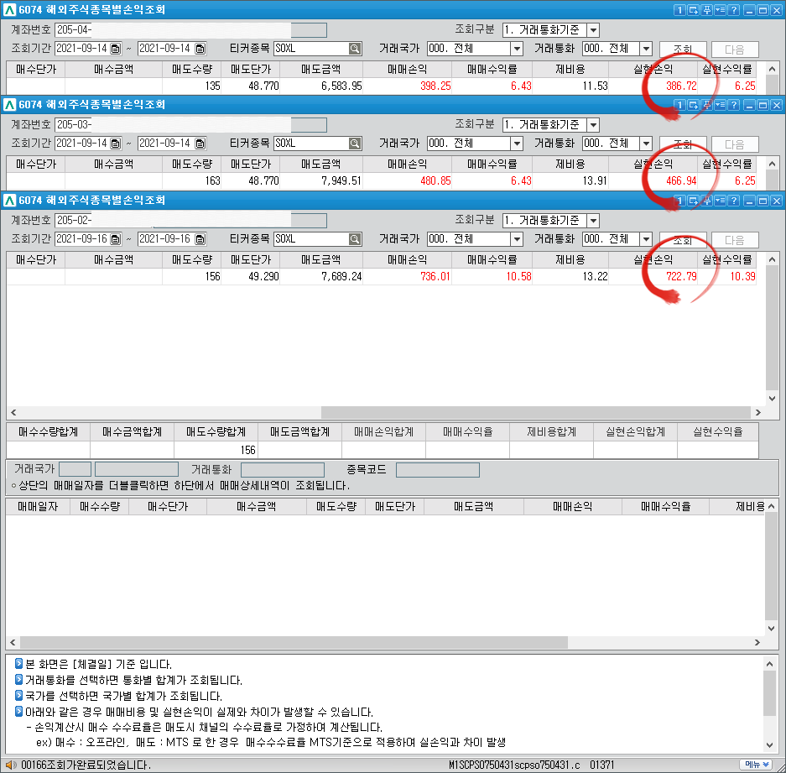
Task: Open the 메뉴 button at bottom right
Action: 757,765
